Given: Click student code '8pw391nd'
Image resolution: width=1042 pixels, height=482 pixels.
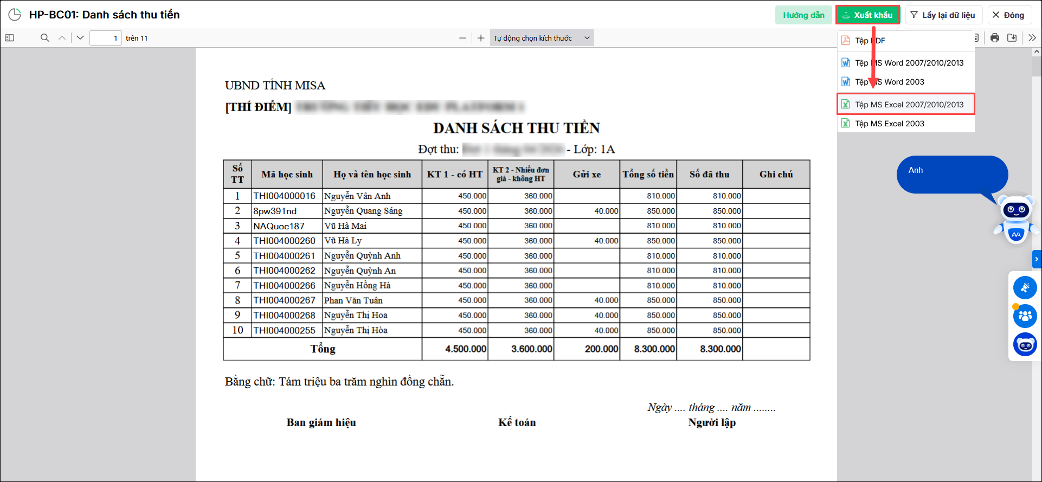Looking at the screenshot, I should point(275,211).
